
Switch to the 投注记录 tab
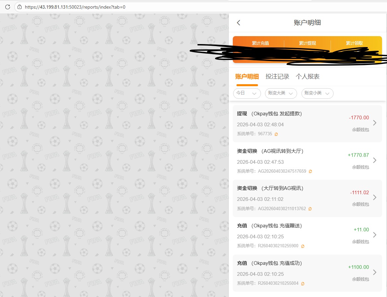pos(277,77)
